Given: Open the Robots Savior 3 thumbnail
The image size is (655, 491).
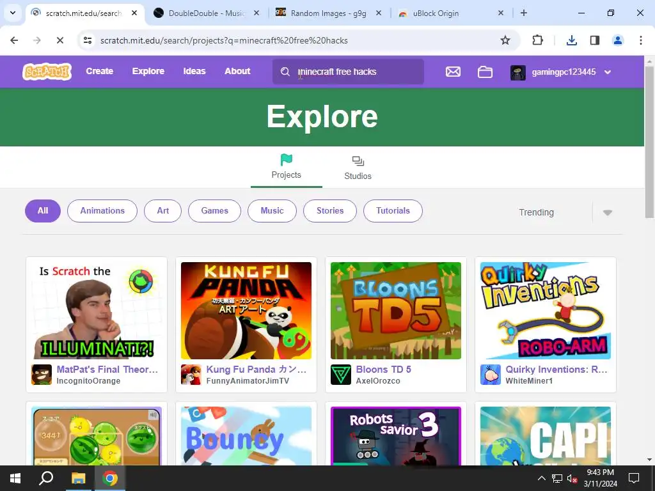Looking at the screenshot, I should pyautogui.click(x=395, y=436).
